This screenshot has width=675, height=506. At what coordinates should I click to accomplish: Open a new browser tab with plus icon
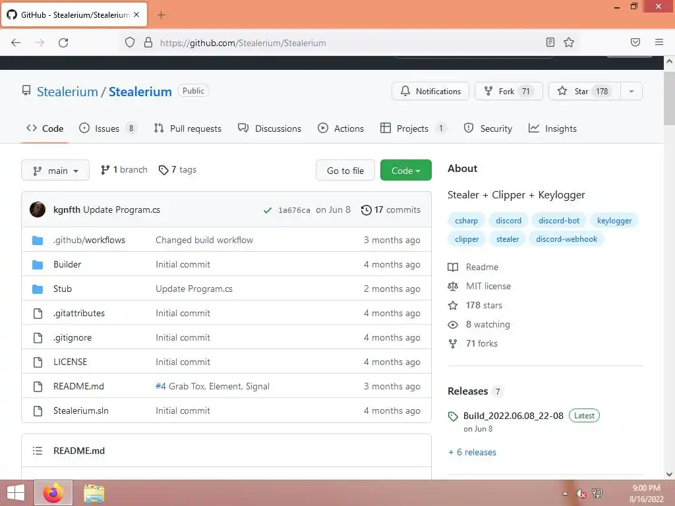click(x=161, y=15)
